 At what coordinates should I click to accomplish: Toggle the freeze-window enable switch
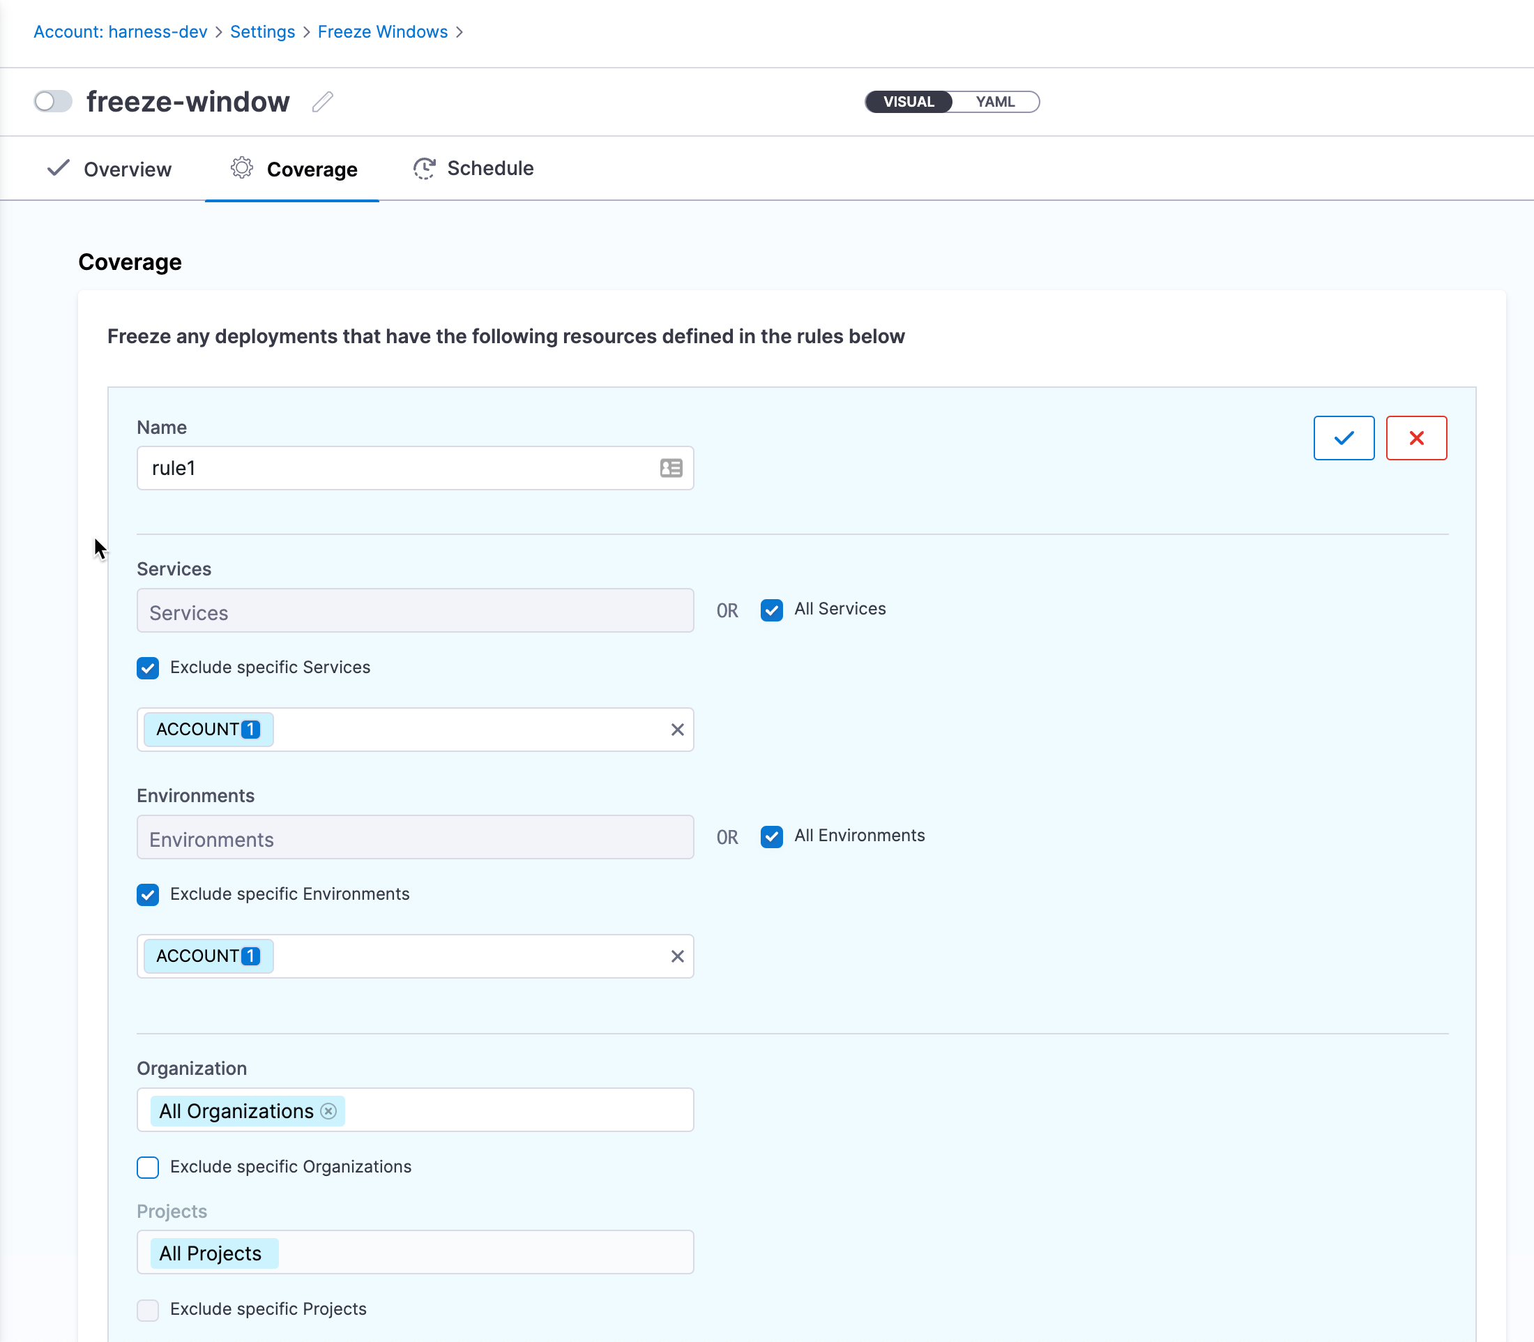[53, 101]
